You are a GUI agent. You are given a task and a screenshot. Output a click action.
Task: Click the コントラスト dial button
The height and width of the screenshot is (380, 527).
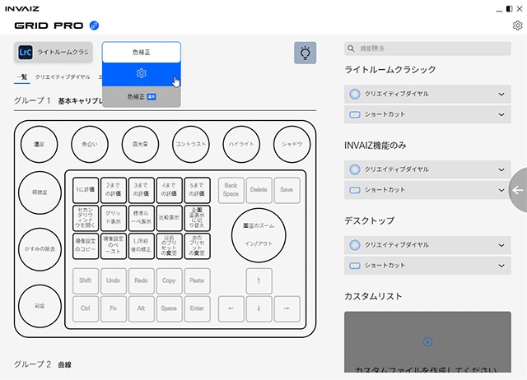[190, 143]
